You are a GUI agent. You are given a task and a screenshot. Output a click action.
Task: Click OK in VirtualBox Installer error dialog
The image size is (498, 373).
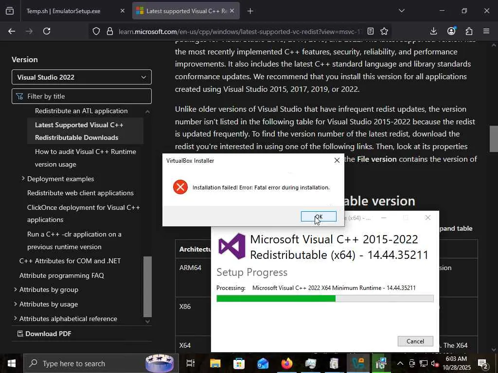coord(318,217)
